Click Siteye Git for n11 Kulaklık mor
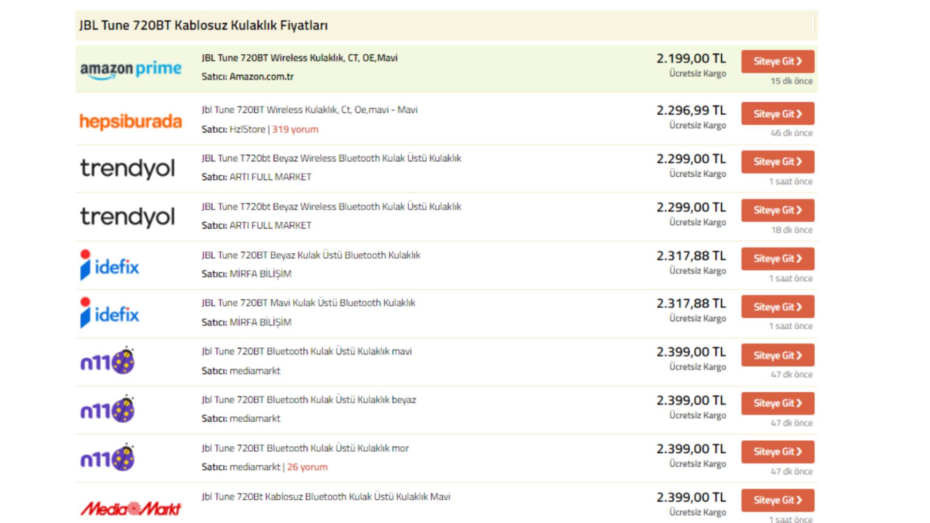The image size is (930, 523). (777, 452)
